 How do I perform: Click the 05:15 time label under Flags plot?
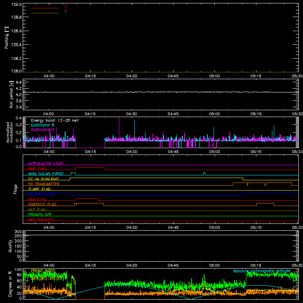point(256,228)
